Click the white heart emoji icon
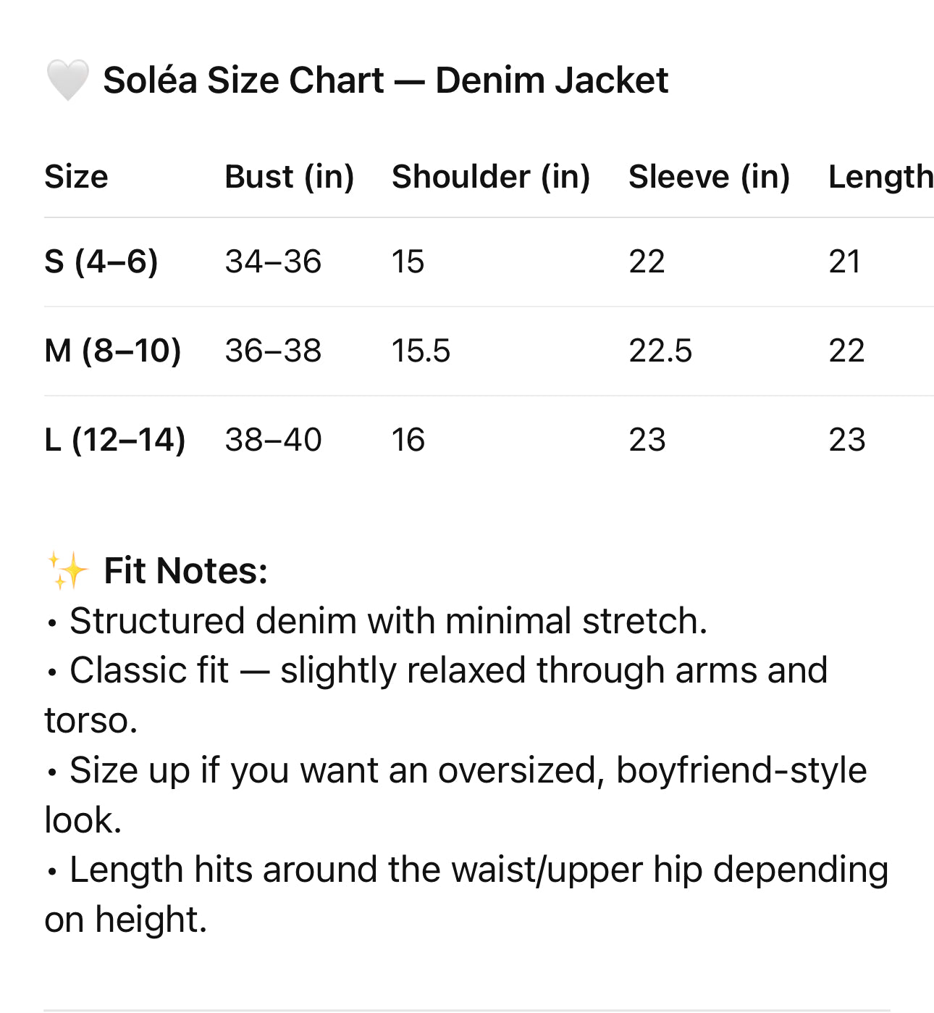 coord(67,80)
